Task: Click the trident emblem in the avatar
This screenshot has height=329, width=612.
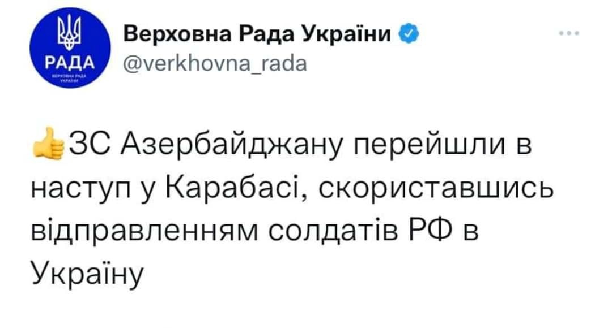Action: tap(70, 33)
